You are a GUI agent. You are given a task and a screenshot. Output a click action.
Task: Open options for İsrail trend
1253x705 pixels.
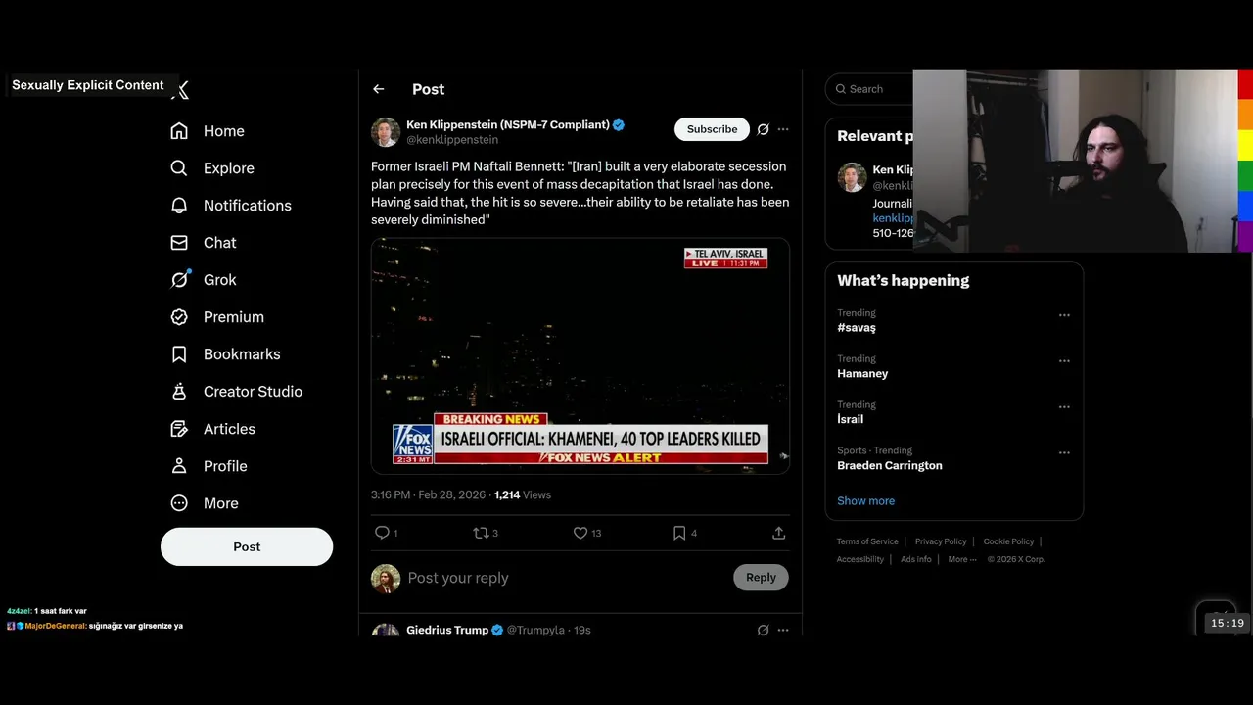pyautogui.click(x=1064, y=407)
